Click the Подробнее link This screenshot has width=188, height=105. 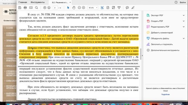165,94
